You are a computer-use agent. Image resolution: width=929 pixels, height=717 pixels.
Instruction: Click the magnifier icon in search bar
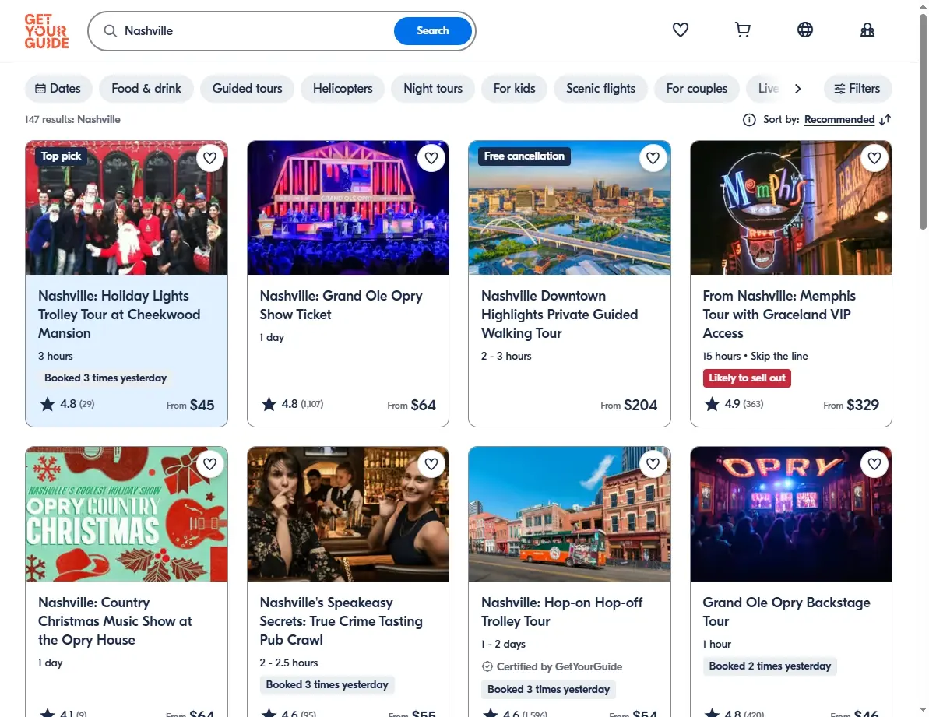(111, 31)
